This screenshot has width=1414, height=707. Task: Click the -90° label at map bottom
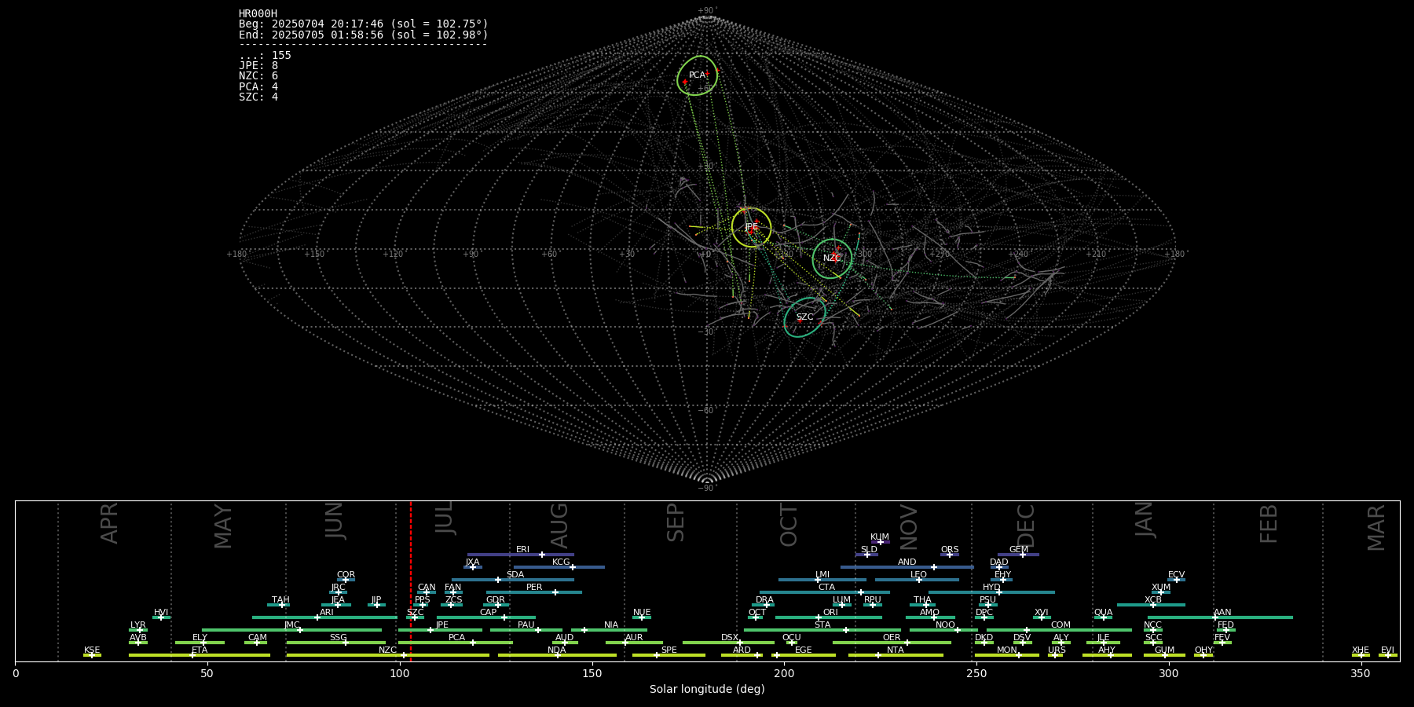point(707,489)
